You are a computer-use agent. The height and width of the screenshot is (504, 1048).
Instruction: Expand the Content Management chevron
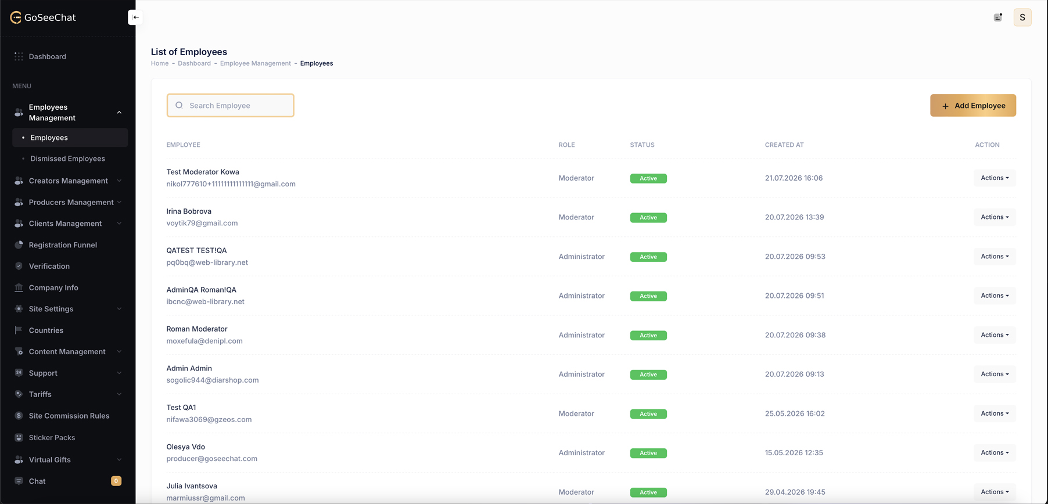coord(119,351)
